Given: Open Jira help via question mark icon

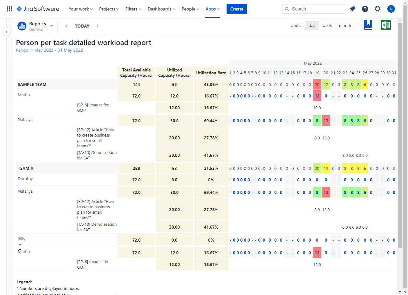Looking at the screenshot, I should click(x=365, y=9).
